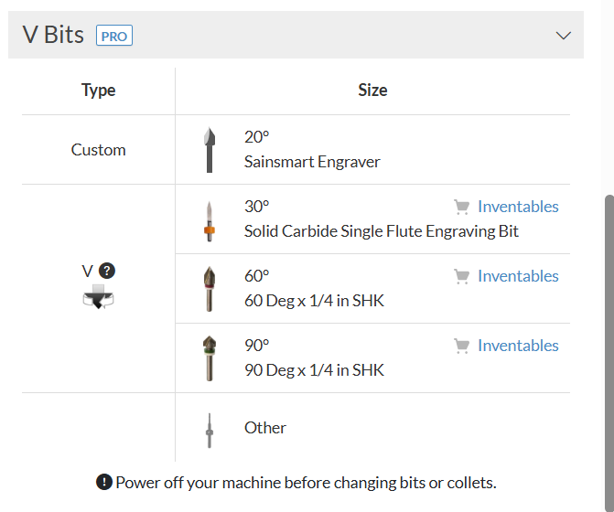Image resolution: width=614 pixels, height=512 pixels.
Task: Click the power-off warning exclamation icon
Action: (104, 483)
